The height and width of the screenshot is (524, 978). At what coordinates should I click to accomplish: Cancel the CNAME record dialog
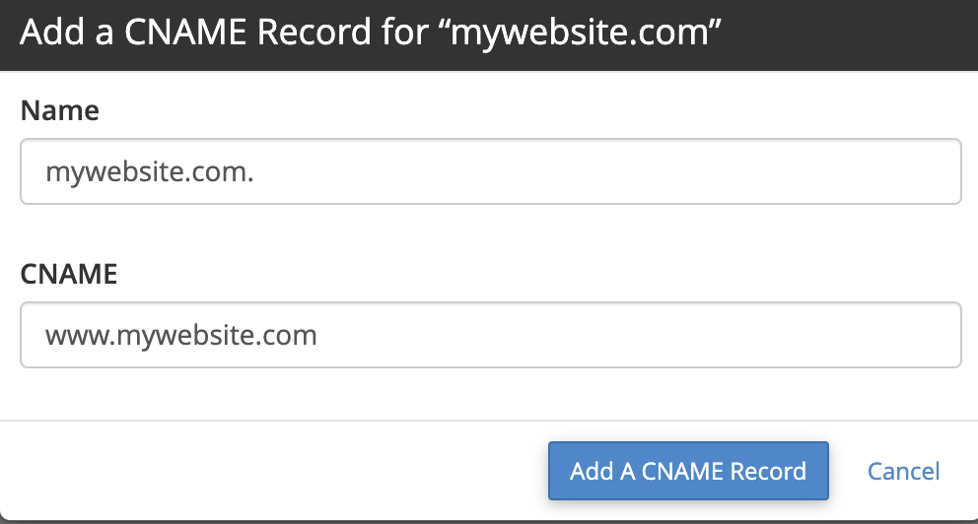pos(903,471)
